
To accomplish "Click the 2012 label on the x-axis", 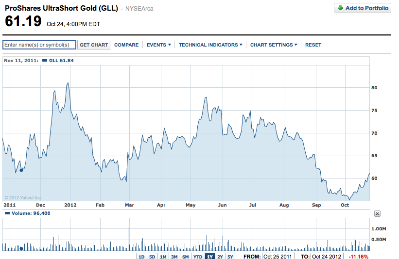I will (70, 205).
